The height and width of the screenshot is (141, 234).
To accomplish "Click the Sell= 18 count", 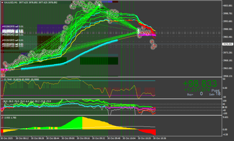I will point(215,94).
